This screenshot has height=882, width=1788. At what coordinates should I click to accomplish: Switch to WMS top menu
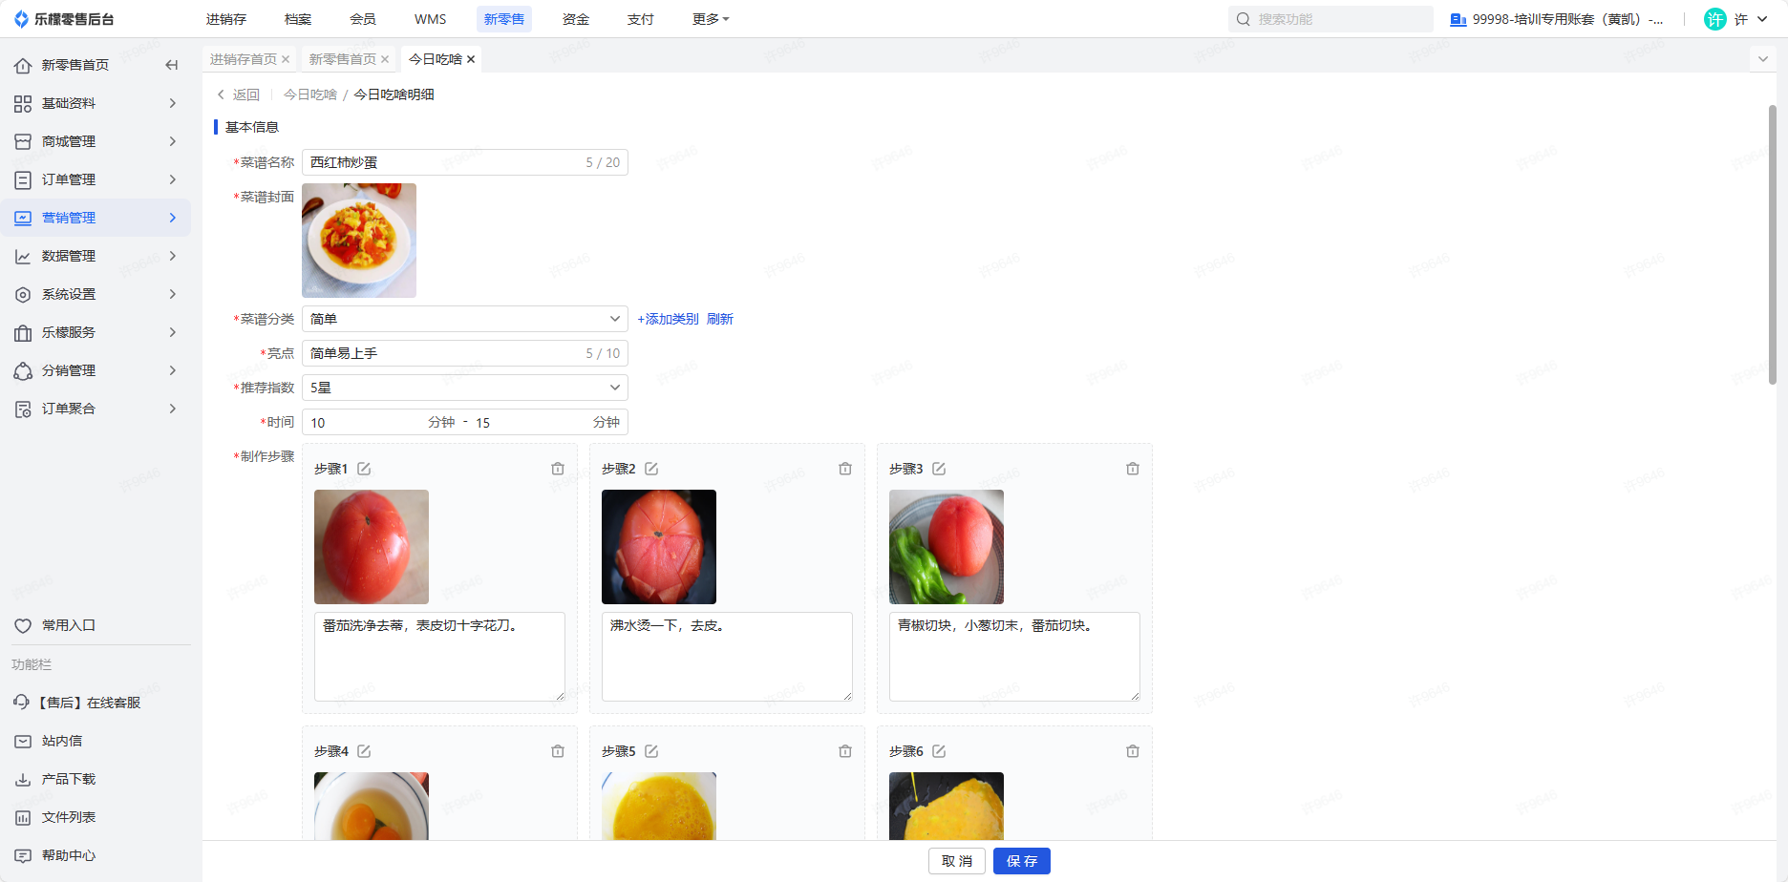pos(431,19)
